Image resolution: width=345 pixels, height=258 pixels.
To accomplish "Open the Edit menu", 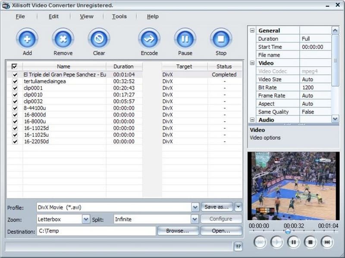I will coord(53,16).
